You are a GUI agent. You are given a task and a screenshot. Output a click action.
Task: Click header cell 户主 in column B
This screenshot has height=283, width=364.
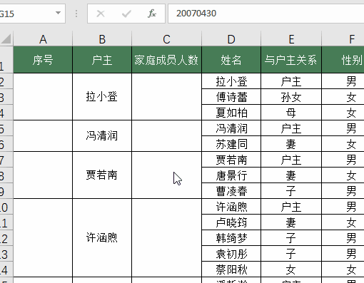(x=102, y=60)
